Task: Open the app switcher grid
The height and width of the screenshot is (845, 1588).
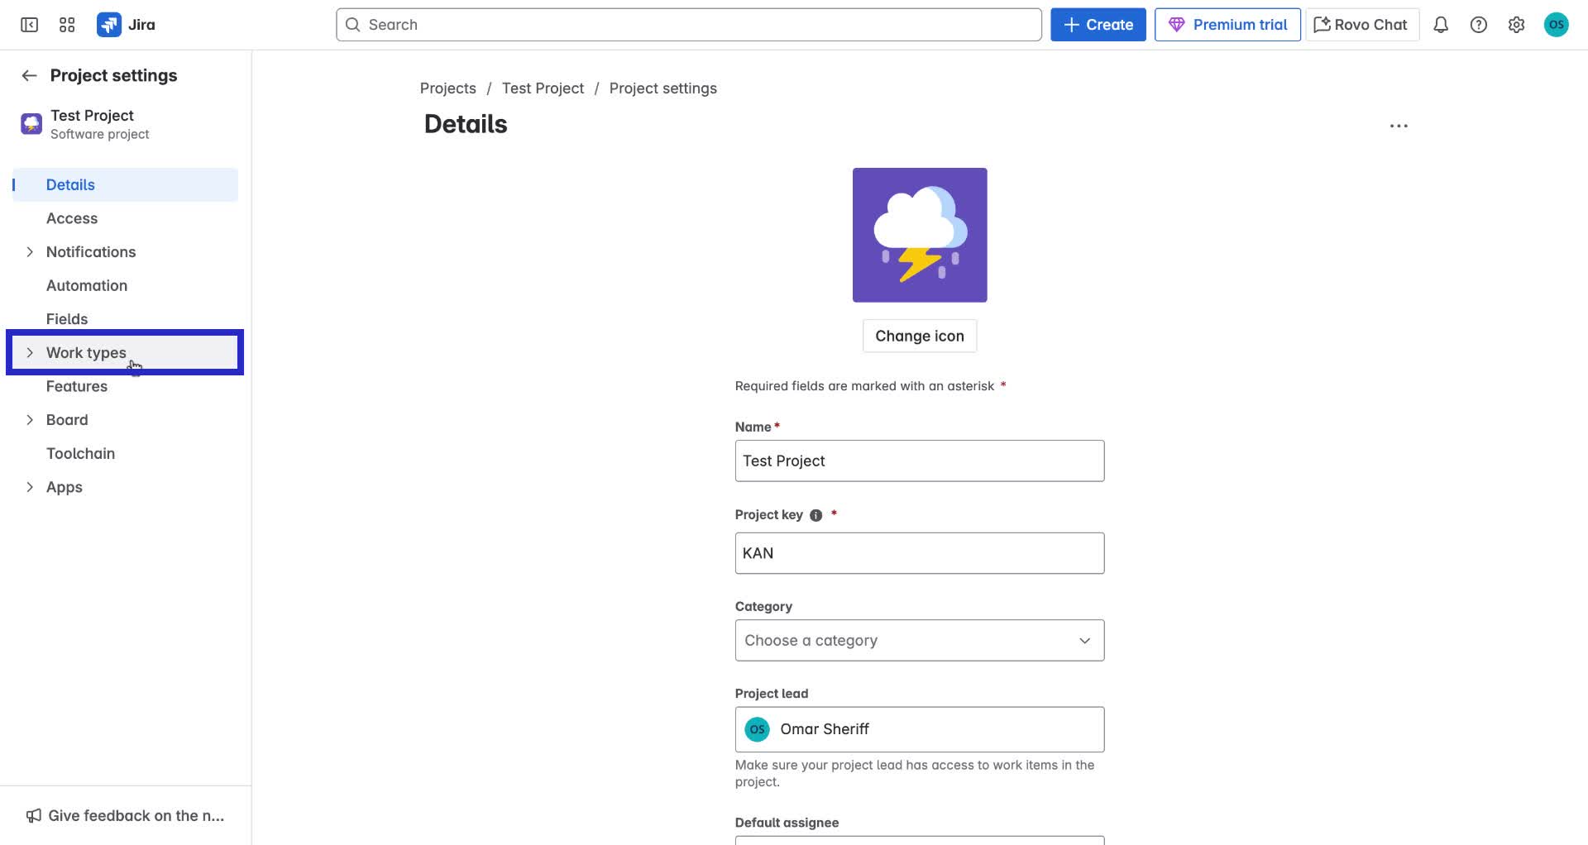Action: tap(67, 24)
